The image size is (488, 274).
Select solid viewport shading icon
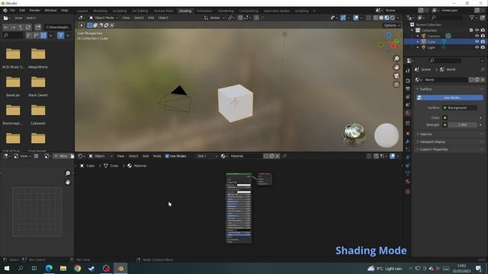[381, 18]
